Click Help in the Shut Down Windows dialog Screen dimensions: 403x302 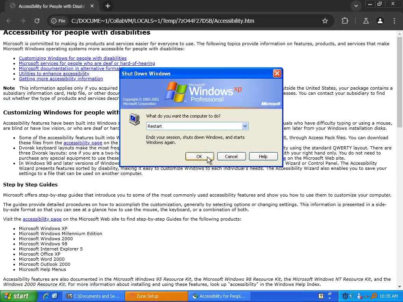coord(263,157)
